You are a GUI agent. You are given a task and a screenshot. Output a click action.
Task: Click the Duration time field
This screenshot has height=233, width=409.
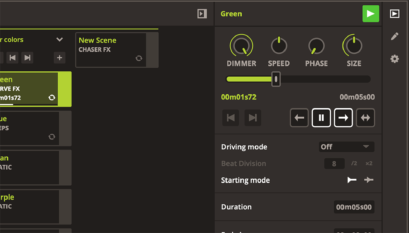[x=354, y=207]
